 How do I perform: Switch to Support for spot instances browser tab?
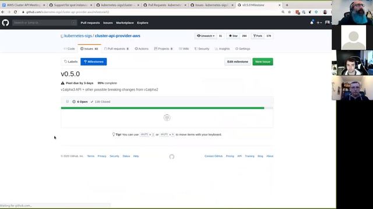click(71, 5)
